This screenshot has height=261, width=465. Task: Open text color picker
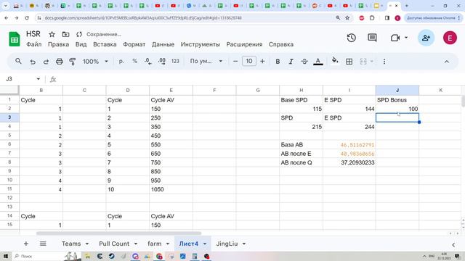point(318,62)
